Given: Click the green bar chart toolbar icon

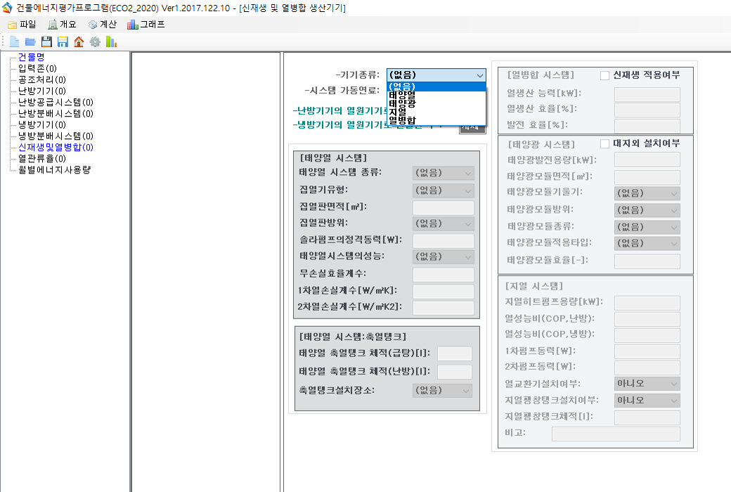Looking at the screenshot, I should pos(111,42).
